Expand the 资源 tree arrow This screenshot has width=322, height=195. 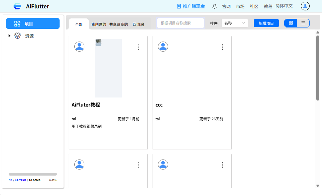10,36
